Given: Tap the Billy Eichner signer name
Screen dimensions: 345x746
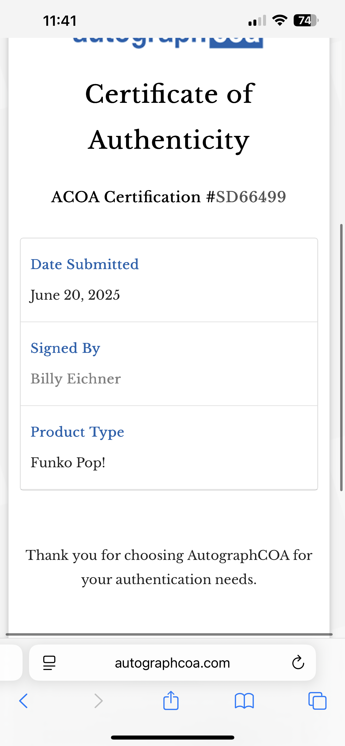Looking at the screenshot, I should tap(76, 379).
